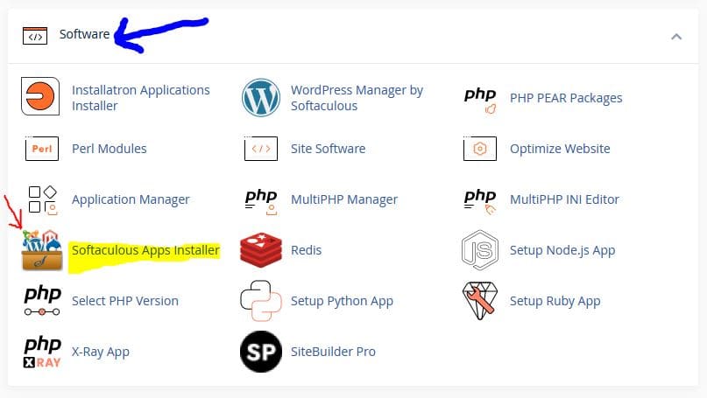Open the Ruby gem icon
This screenshot has width=707, height=398.
coord(480,300)
